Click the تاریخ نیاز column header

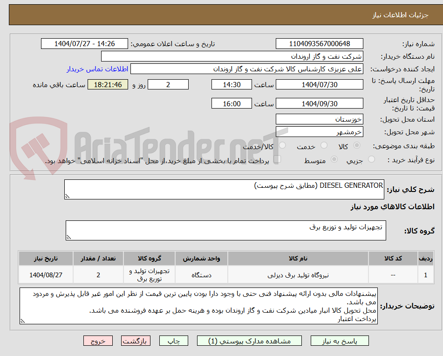(46, 259)
